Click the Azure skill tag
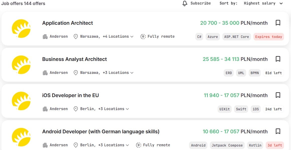 [x=213, y=37]
